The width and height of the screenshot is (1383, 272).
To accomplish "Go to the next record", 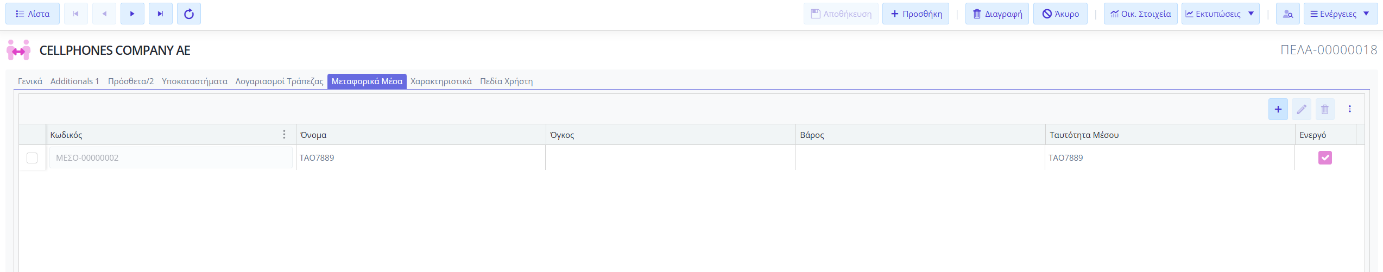I will pos(132,14).
